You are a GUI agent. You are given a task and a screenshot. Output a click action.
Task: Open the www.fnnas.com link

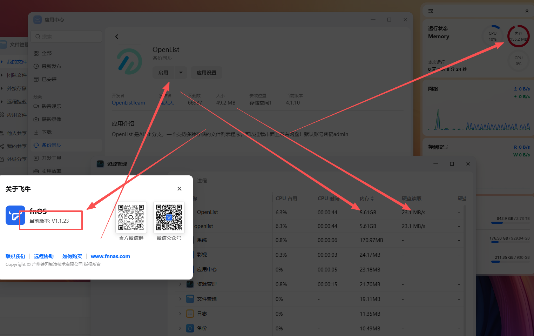point(110,256)
